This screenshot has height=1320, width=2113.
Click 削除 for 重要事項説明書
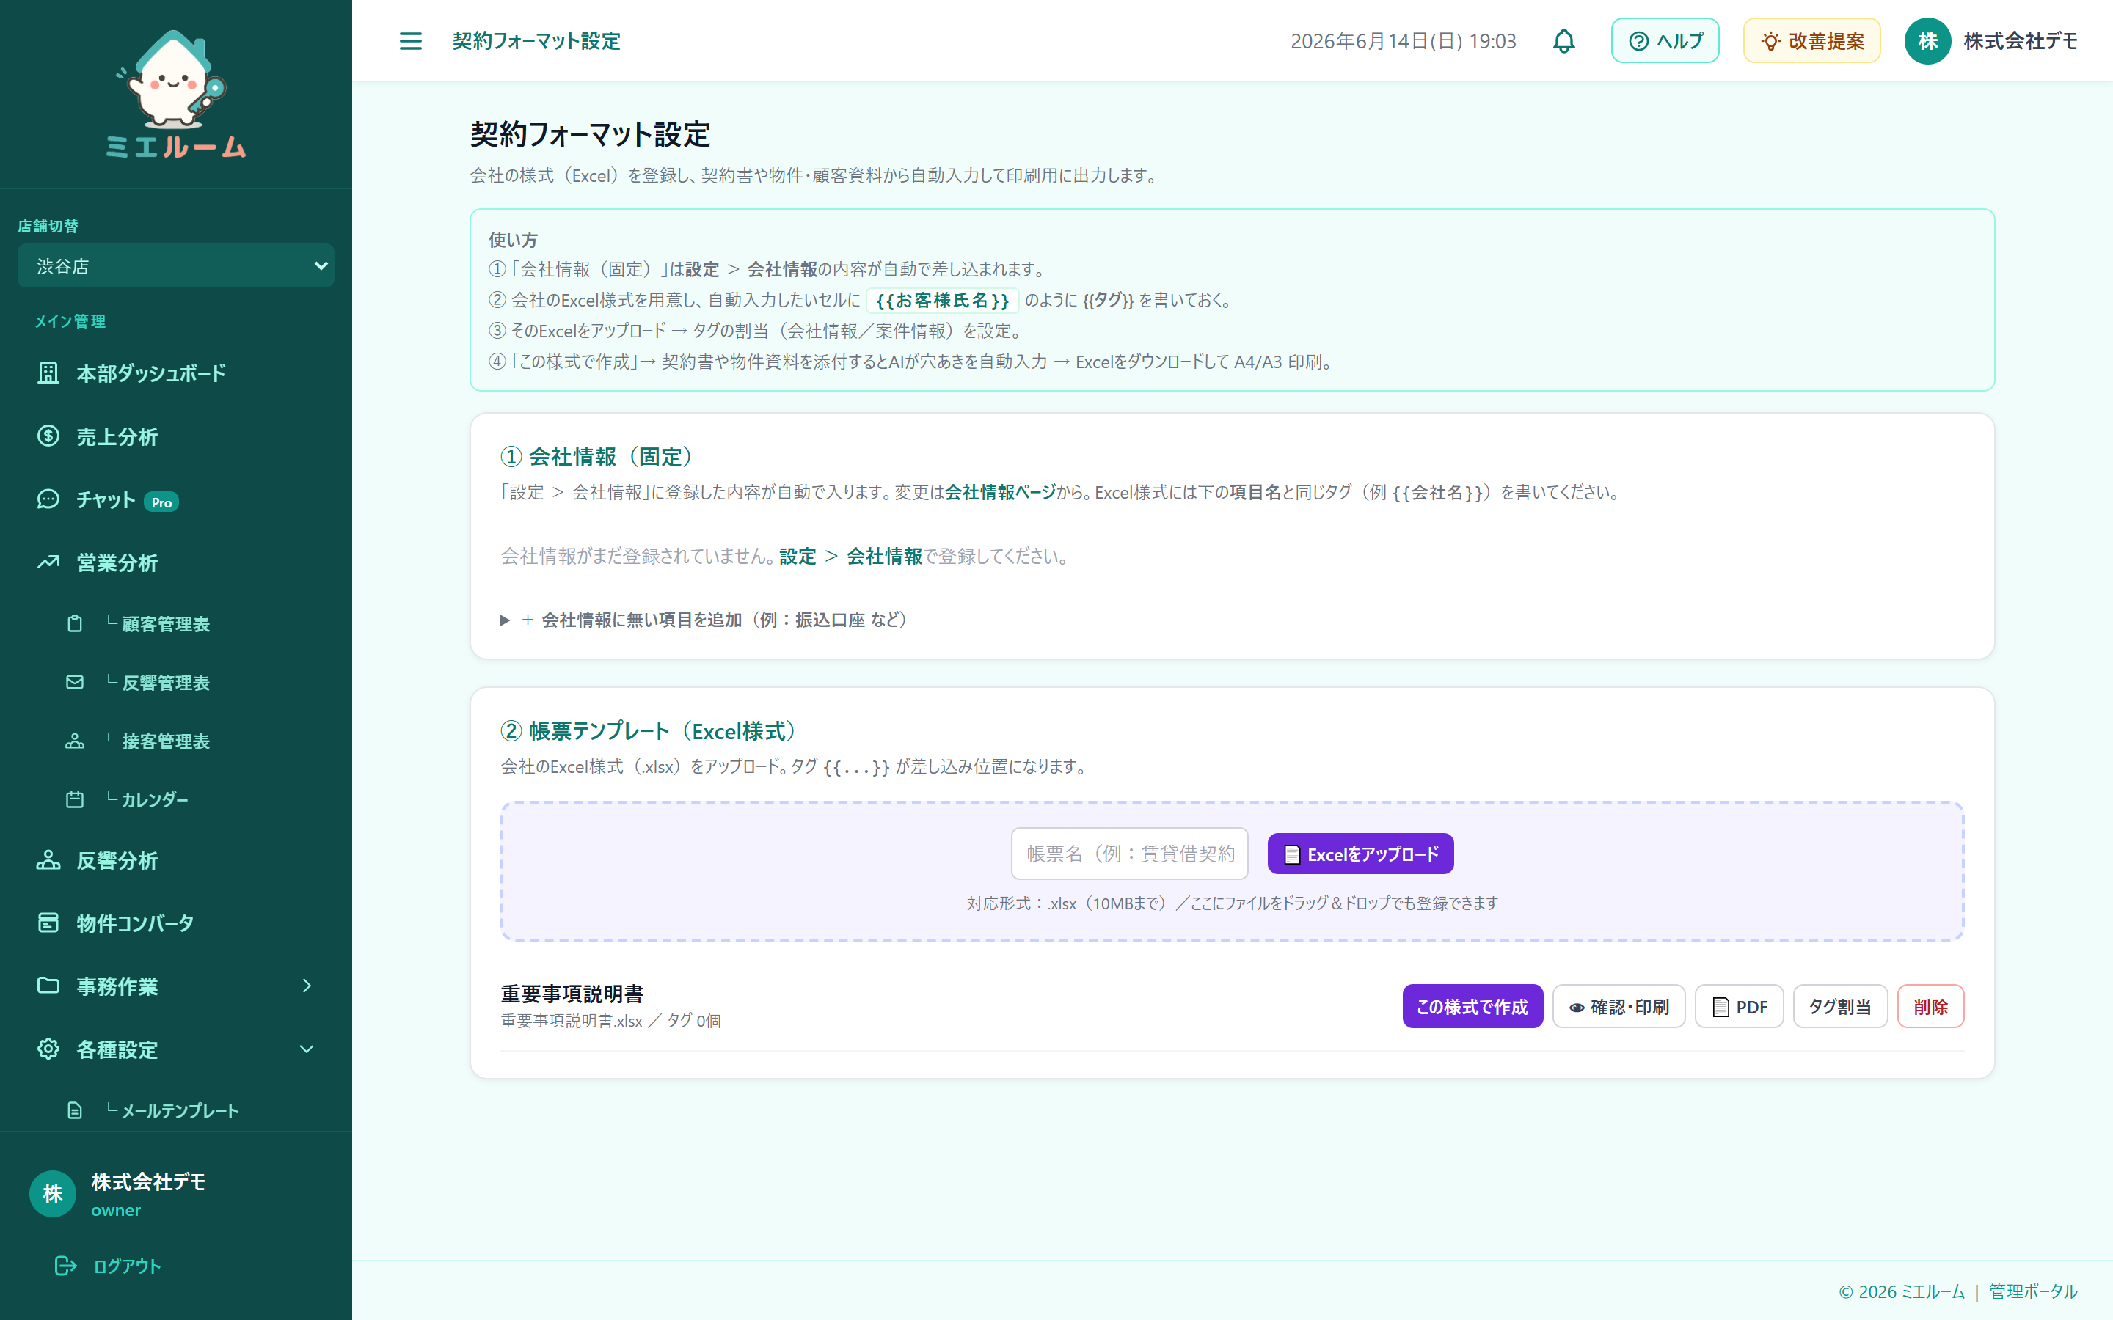pos(1930,1007)
